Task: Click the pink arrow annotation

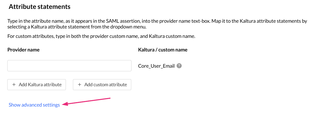Action: (88, 101)
